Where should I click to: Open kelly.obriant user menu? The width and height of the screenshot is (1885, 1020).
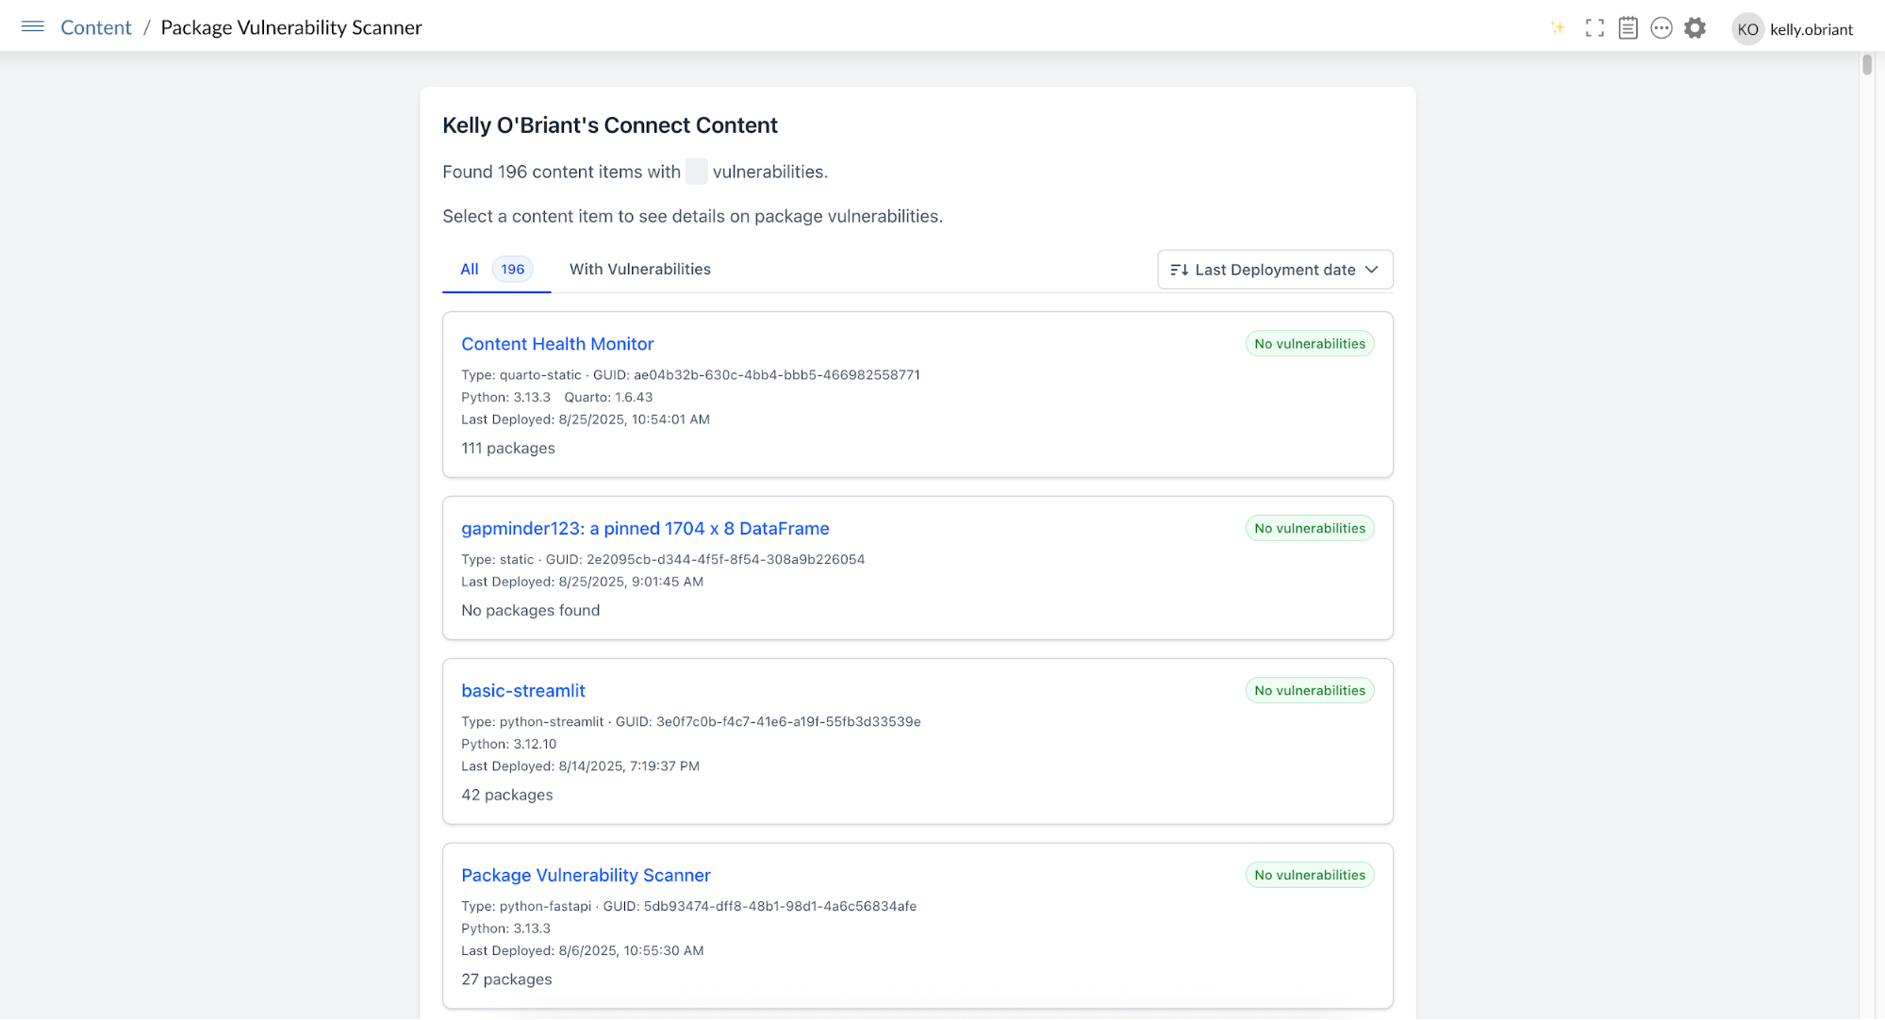1811,29
